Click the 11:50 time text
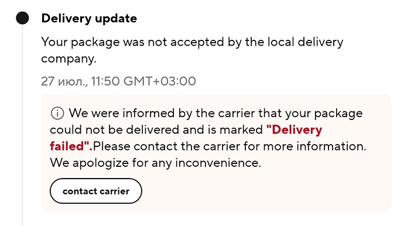Image resolution: width=404 pixels, height=226 pixels. tap(105, 81)
